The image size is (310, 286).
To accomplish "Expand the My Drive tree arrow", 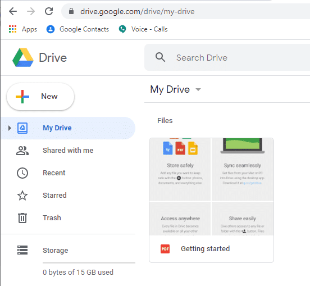I will (10, 128).
